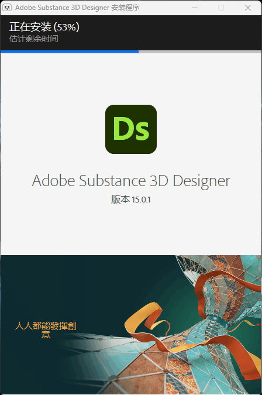Click the window title text ending in 安装程序
Screen dimensions: 262x395
point(77,8)
